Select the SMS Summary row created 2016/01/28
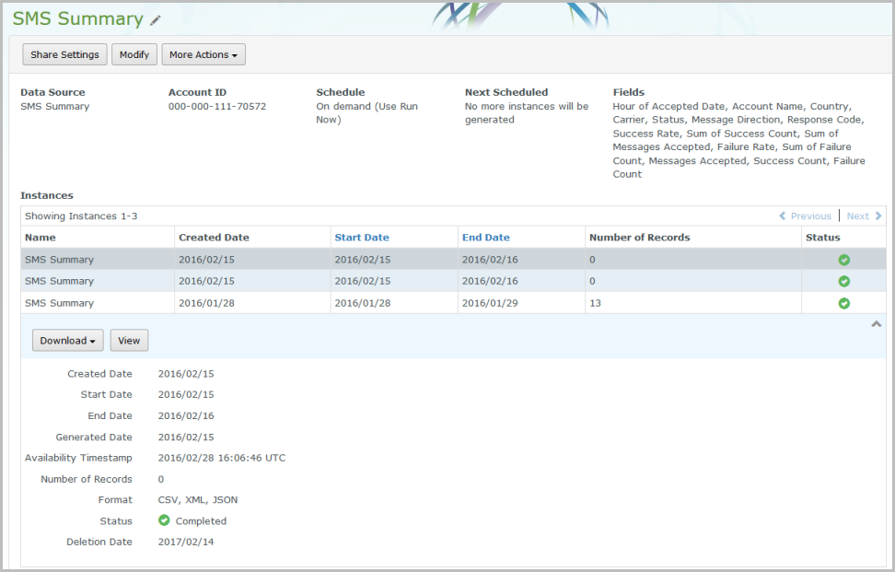Screen dimensions: 895x572 tap(453, 303)
